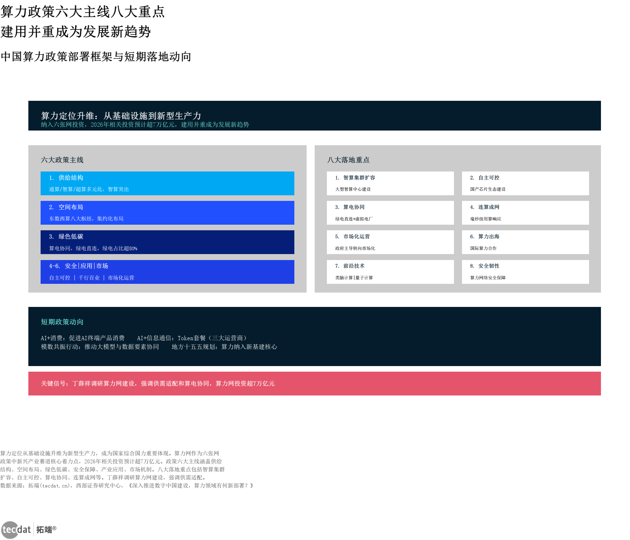Click text 算电协同，绿电直连，绿电占比超80%
This screenshot has height=540, width=630.
tap(93, 248)
